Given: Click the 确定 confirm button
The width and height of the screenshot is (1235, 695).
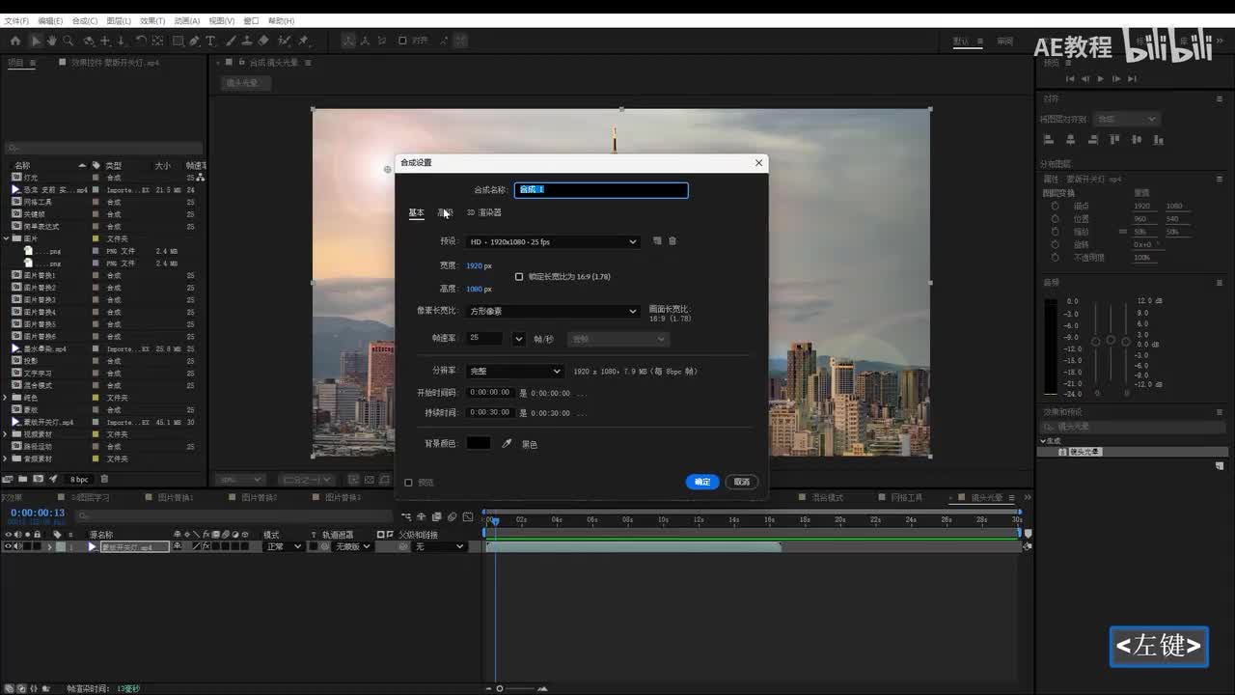Looking at the screenshot, I should point(701,482).
